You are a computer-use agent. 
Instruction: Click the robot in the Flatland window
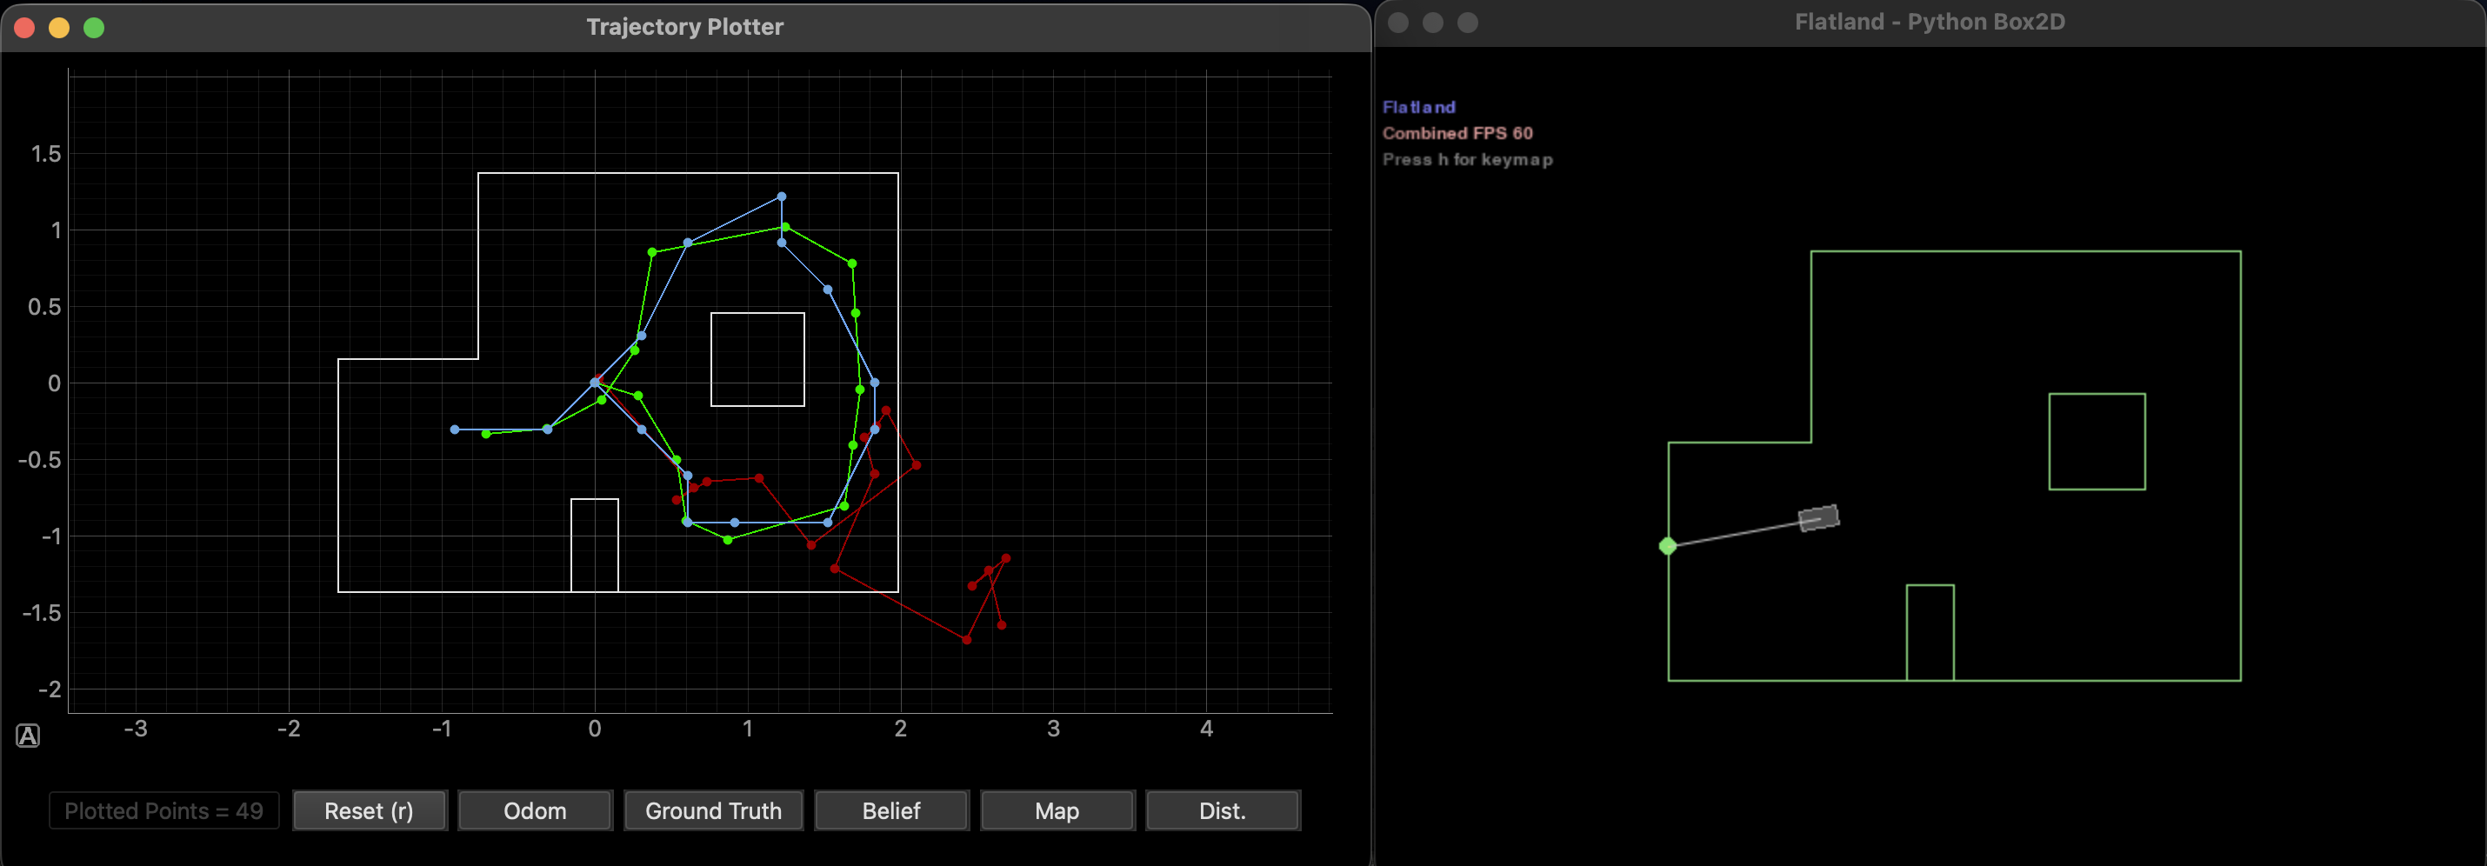[x=1819, y=518]
